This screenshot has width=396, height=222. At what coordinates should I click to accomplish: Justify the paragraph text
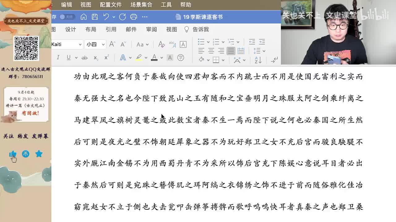(231, 51)
